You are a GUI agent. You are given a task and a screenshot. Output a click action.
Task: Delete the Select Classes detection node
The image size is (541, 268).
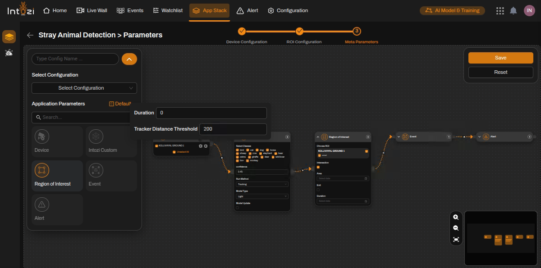pos(287,137)
